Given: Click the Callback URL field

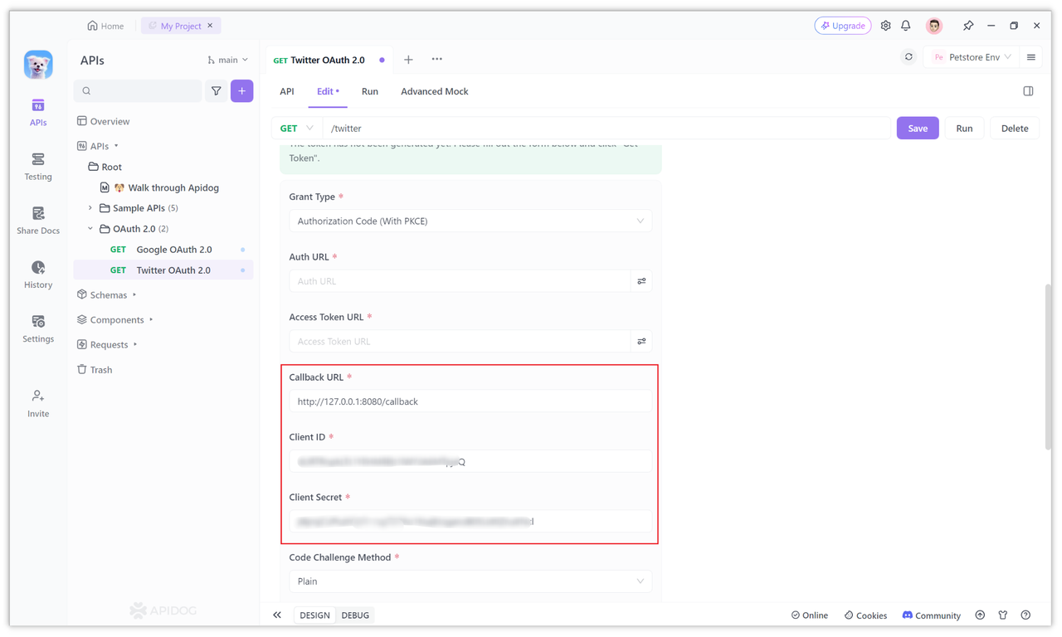Looking at the screenshot, I should (x=470, y=401).
